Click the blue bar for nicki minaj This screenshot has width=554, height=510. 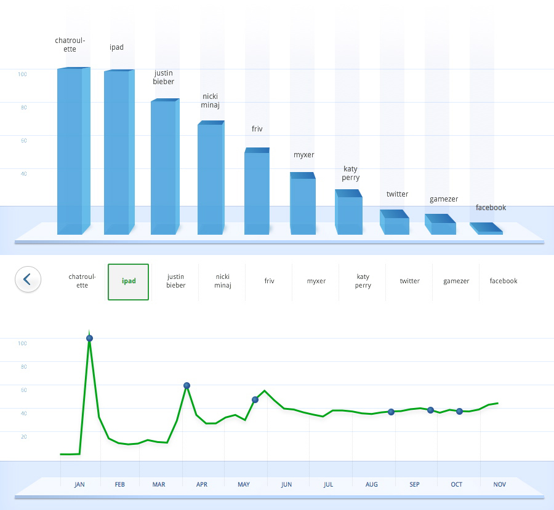click(211, 178)
